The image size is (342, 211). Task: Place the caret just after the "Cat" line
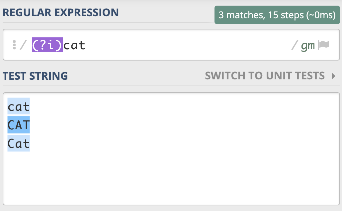tap(31, 144)
